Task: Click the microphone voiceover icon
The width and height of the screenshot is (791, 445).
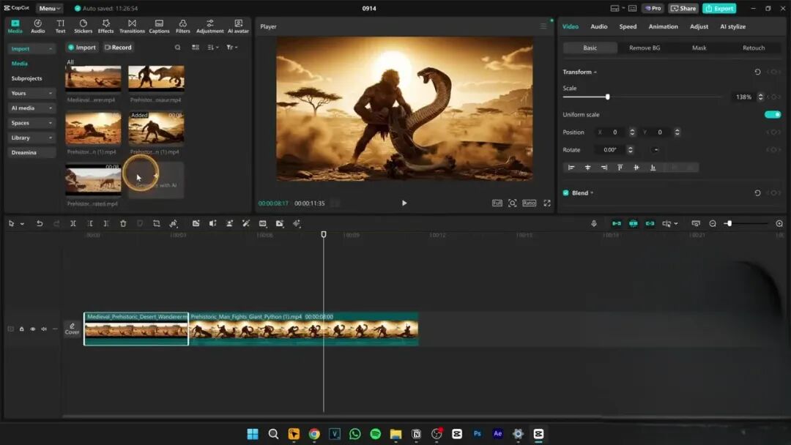Action: [x=594, y=223]
